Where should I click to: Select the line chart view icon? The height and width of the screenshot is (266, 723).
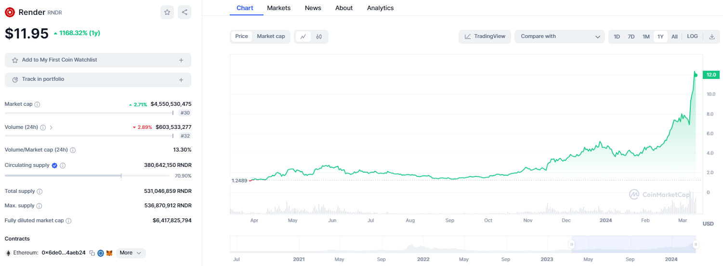click(303, 37)
